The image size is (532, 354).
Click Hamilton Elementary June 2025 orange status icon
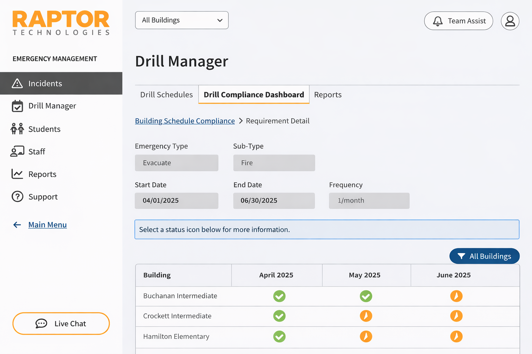[456, 336]
